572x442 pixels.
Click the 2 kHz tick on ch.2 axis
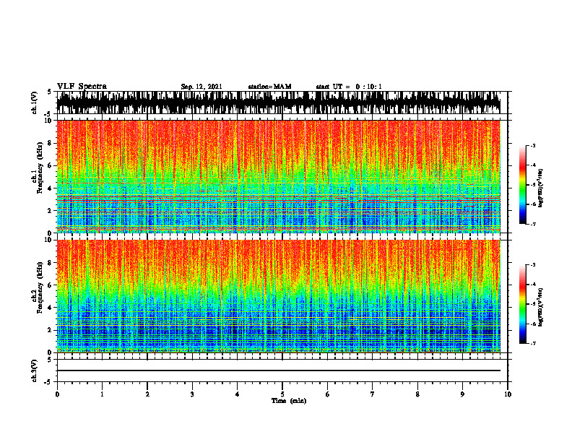click(50, 330)
